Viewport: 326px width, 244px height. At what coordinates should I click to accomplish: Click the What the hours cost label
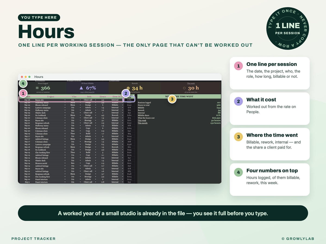pyautogui.click(x=146, y=118)
